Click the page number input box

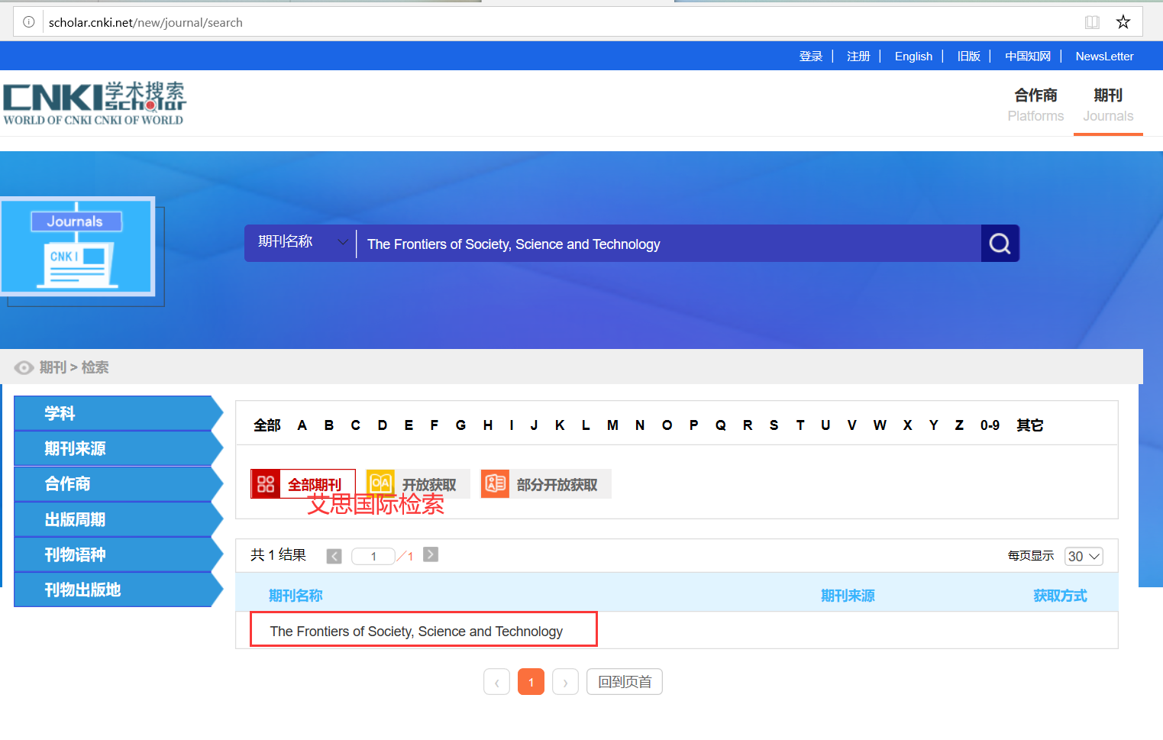[373, 556]
